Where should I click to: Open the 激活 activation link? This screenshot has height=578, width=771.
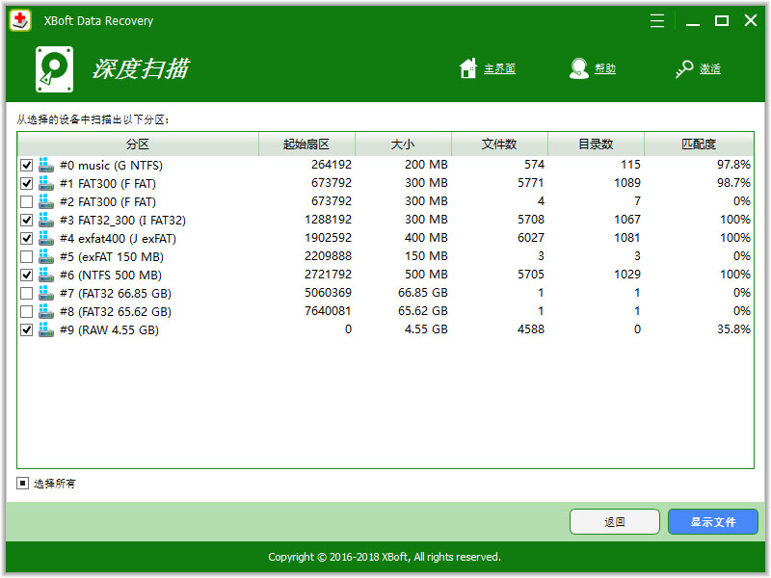(710, 68)
